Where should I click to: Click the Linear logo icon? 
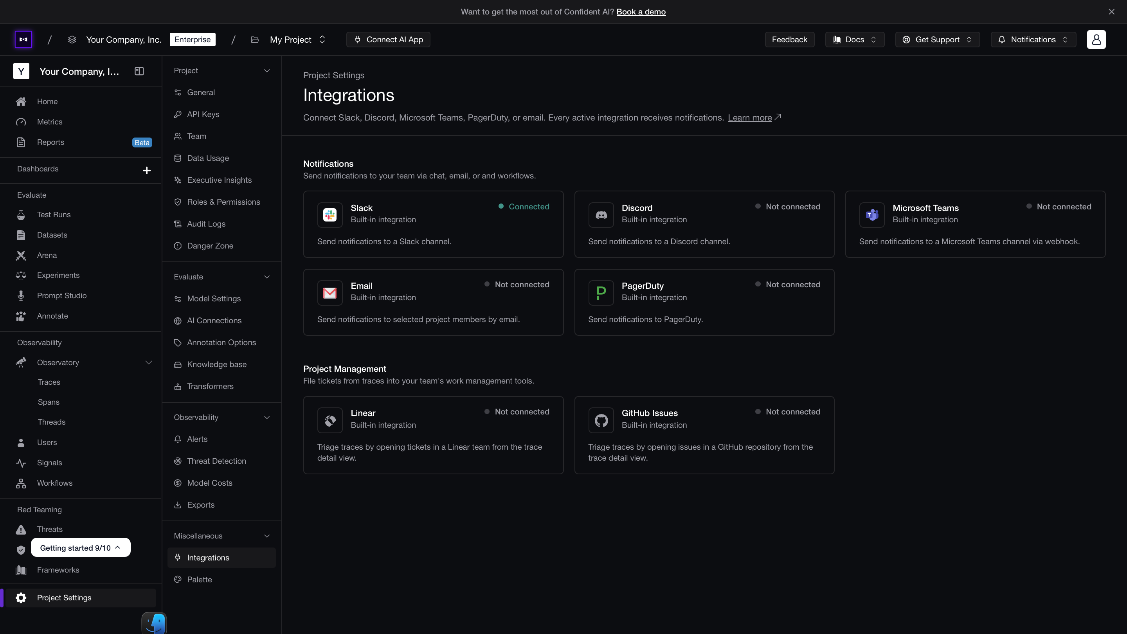330,420
